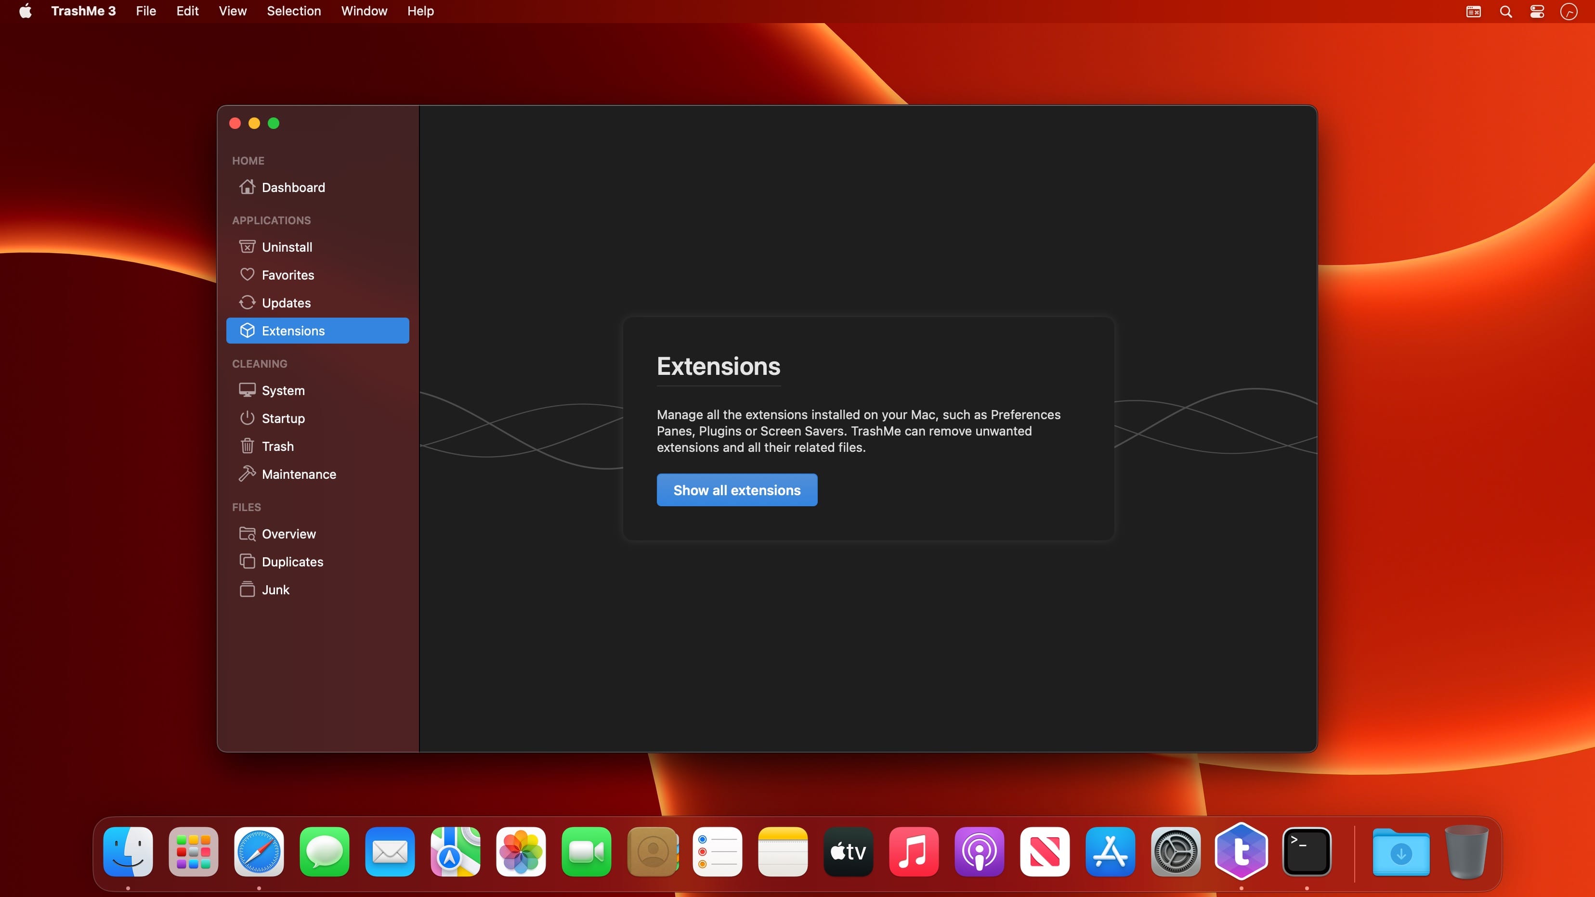This screenshot has width=1595, height=897.
Task: Open News from the Dock
Action: coord(1045,852)
